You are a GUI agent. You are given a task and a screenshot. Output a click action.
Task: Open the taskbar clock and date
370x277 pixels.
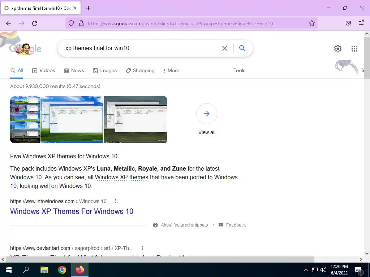click(339, 270)
